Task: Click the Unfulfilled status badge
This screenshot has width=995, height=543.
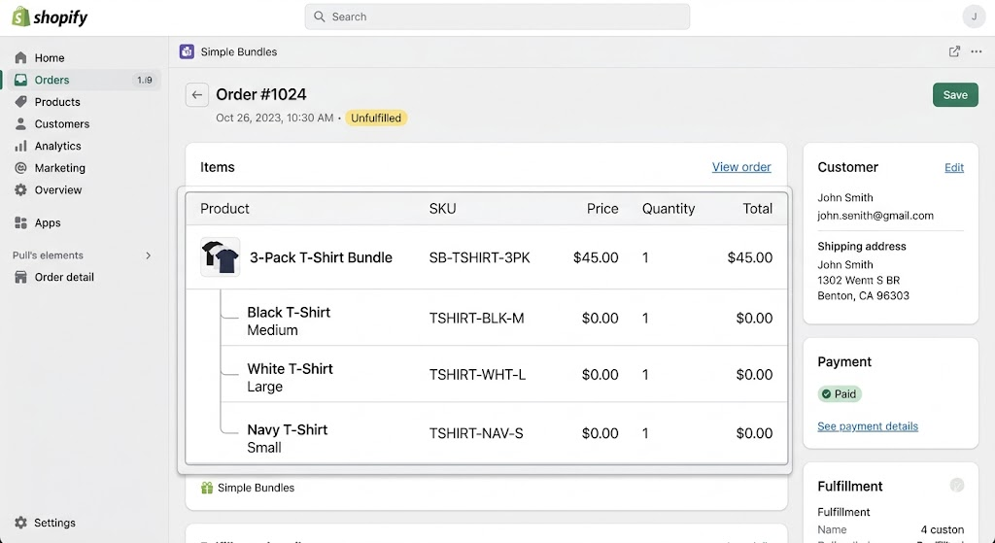Action: click(376, 118)
